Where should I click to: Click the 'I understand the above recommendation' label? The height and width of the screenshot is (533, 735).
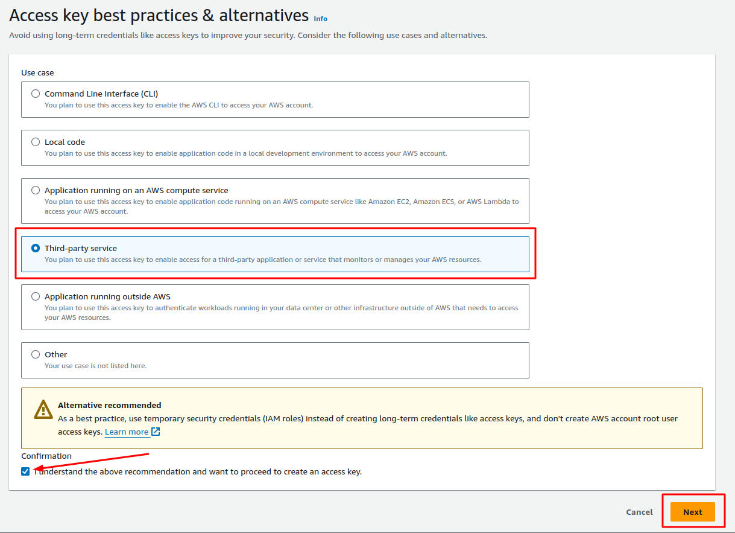[x=198, y=471]
